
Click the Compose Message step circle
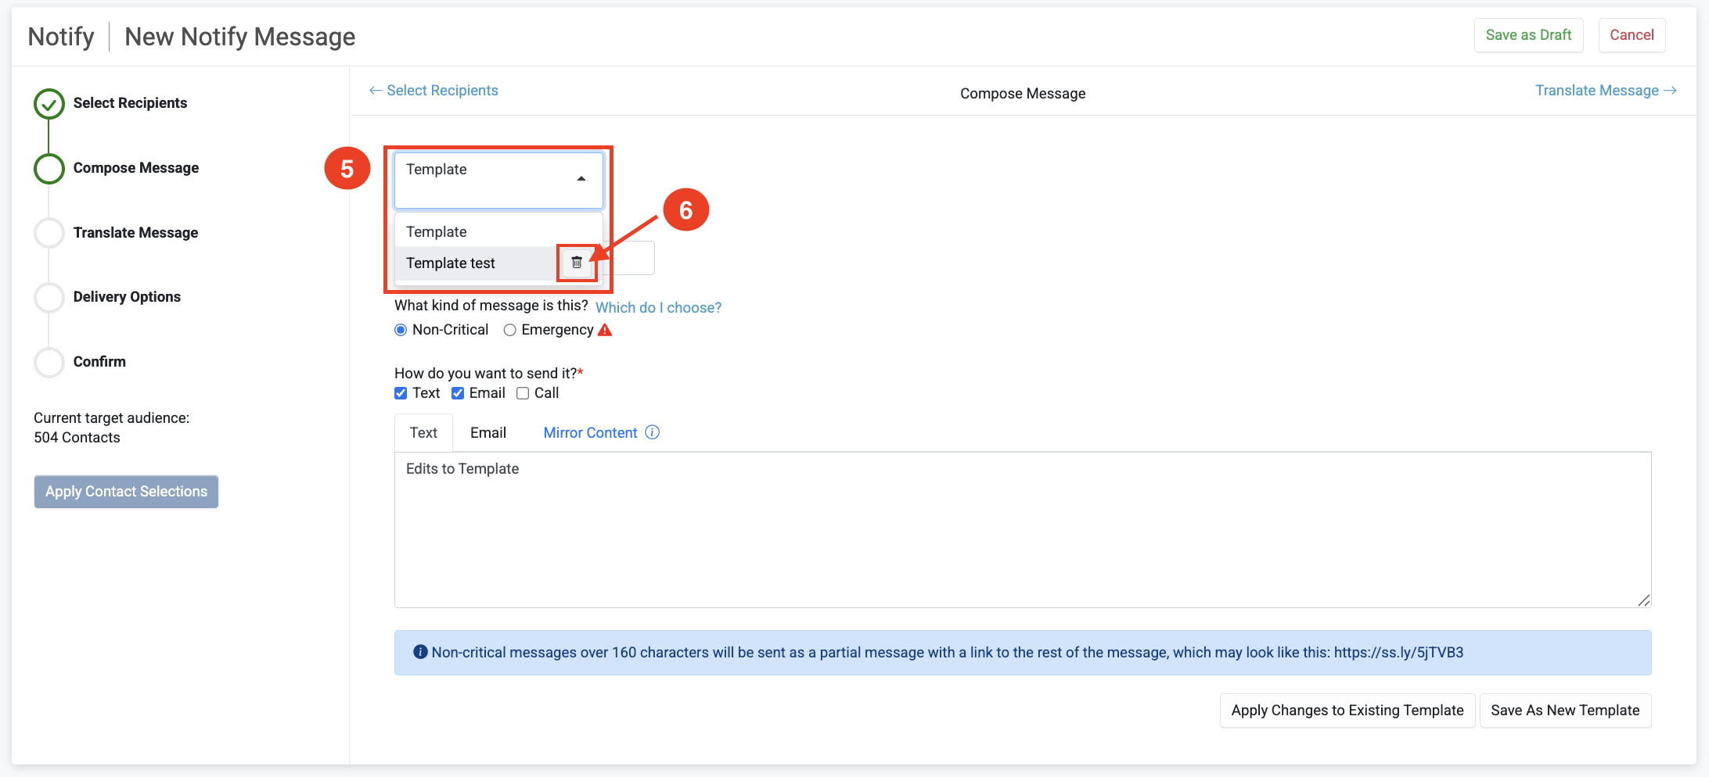pyautogui.click(x=49, y=168)
